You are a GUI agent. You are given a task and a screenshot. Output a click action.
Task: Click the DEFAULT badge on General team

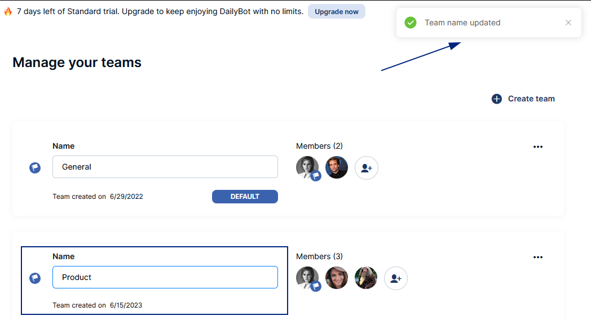click(x=245, y=197)
